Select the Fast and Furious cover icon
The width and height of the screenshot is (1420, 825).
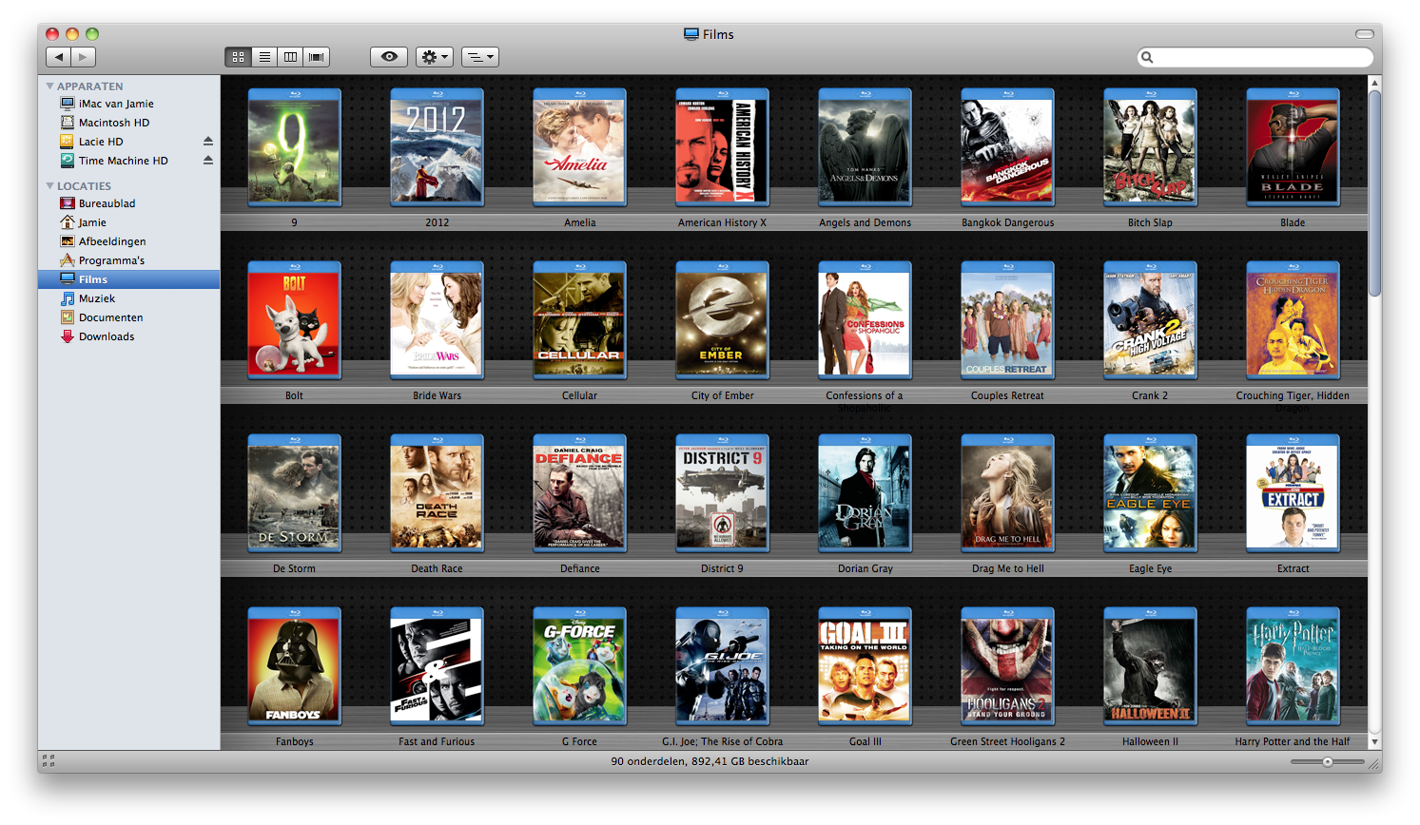coord(437,666)
